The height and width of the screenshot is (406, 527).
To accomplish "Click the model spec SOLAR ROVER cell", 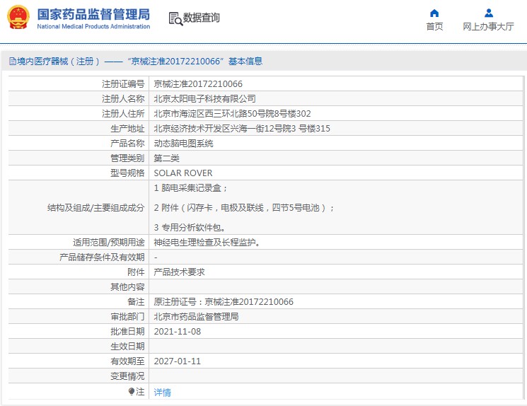I will pyautogui.click(x=183, y=173).
